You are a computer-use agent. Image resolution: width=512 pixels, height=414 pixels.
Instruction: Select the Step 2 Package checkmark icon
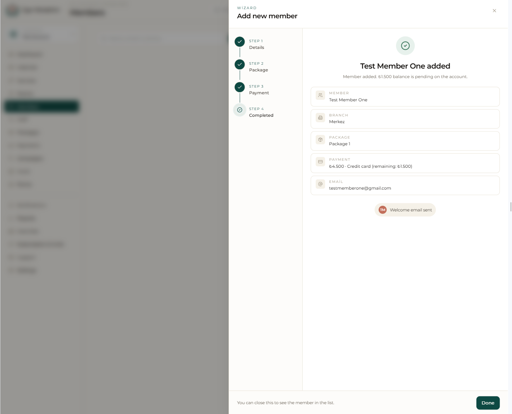coord(240,64)
